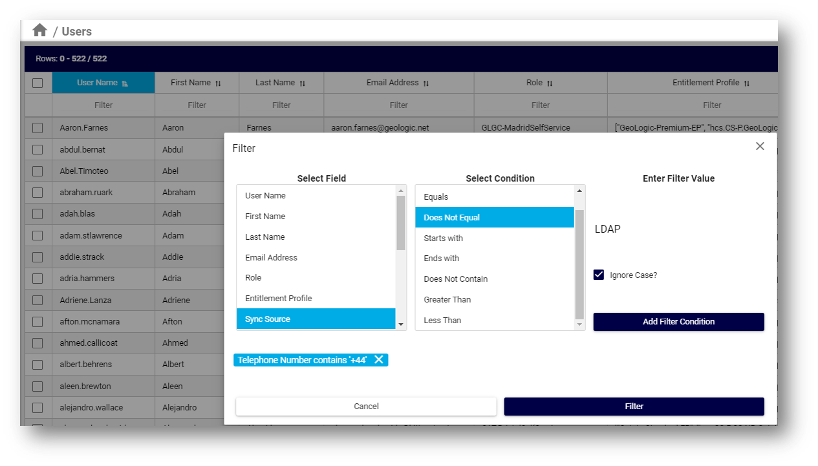Click the Select Condition list scrollbar
This screenshot has height=466, width=818.
579,259
